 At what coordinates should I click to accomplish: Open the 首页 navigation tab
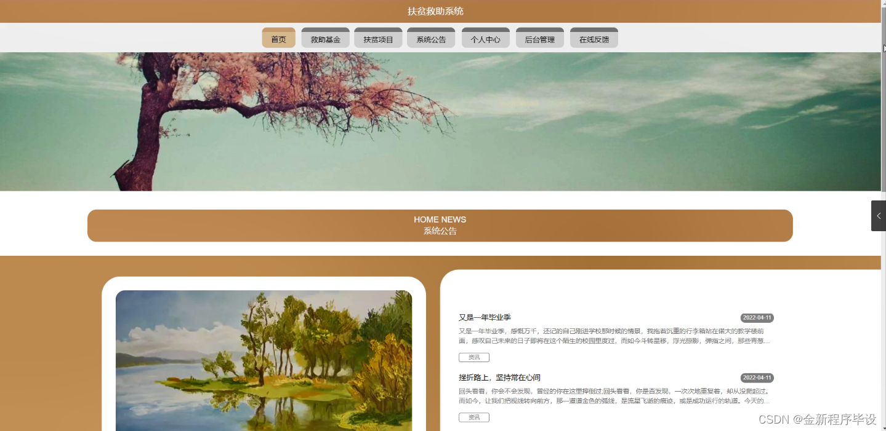click(278, 38)
